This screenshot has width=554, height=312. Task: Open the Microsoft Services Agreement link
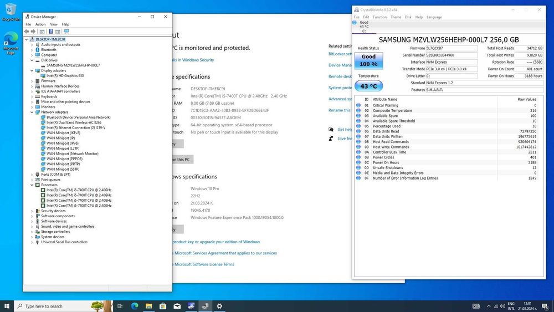[x=225, y=253]
